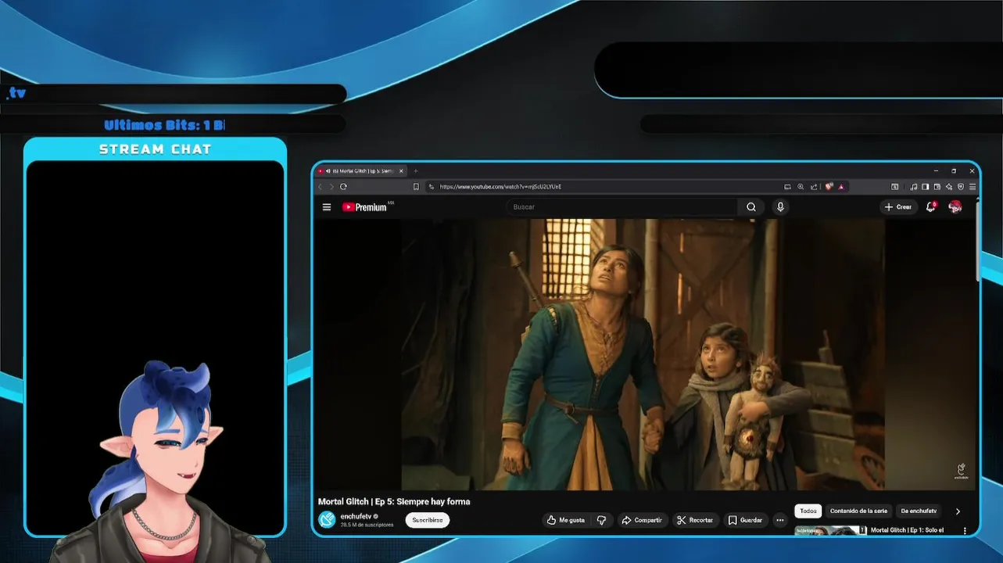Open more actions three-dot menu under video

pyautogui.click(x=779, y=520)
